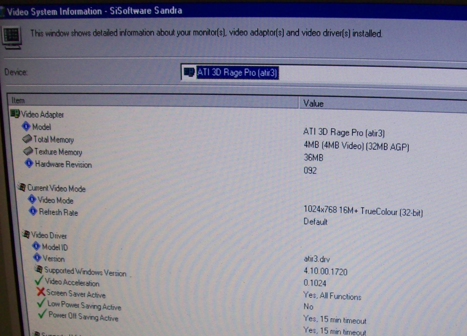This screenshot has height=336, width=467.
Task: Click the value atir3.drv
Action: (317, 259)
